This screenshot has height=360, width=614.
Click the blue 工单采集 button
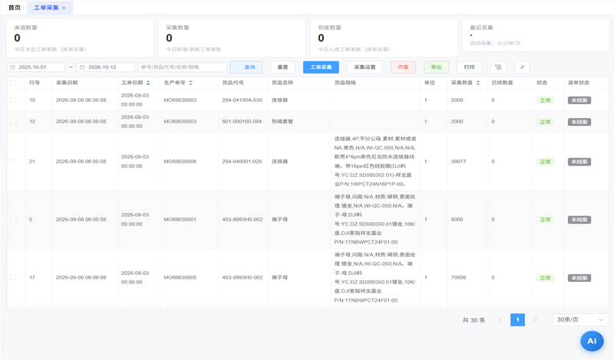tap(321, 67)
